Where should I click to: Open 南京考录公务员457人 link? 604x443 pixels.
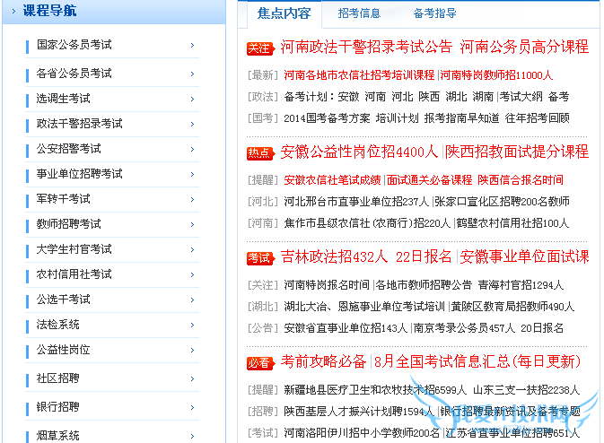click(x=464, y=328)
